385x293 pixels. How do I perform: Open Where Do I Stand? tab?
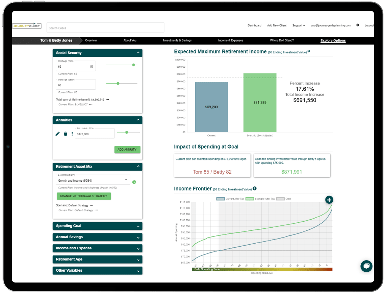point(282,40)
